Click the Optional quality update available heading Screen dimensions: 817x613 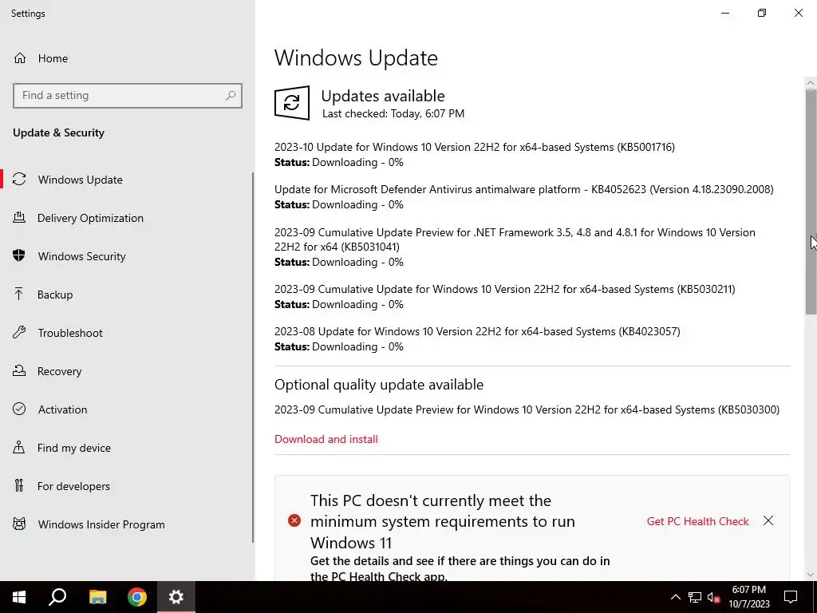click(379, 385)
